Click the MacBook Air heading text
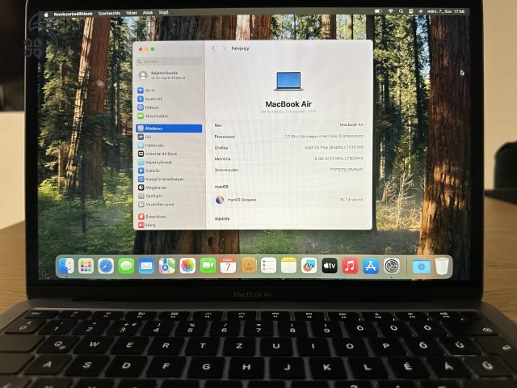 pos(288,104)
